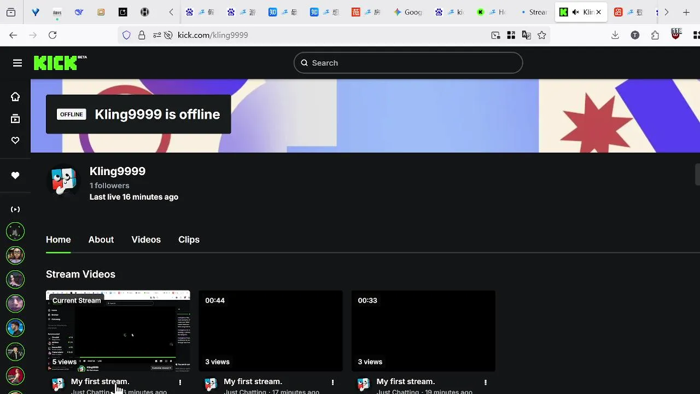Click title of 3-views 00:44 video

click(x=253, y=381)
